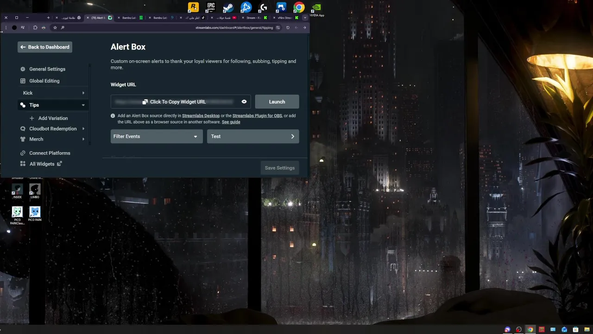Open Steam desktop shortcut
The height and width of the screenshot is (334, 593).
pos(228,7)
